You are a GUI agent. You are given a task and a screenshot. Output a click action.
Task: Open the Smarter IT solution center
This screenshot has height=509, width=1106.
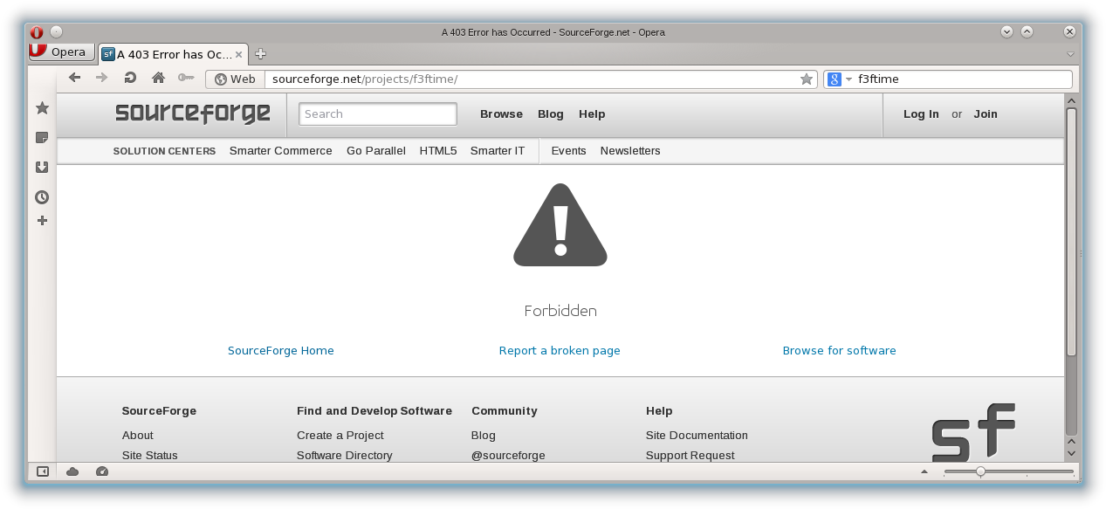498,151
